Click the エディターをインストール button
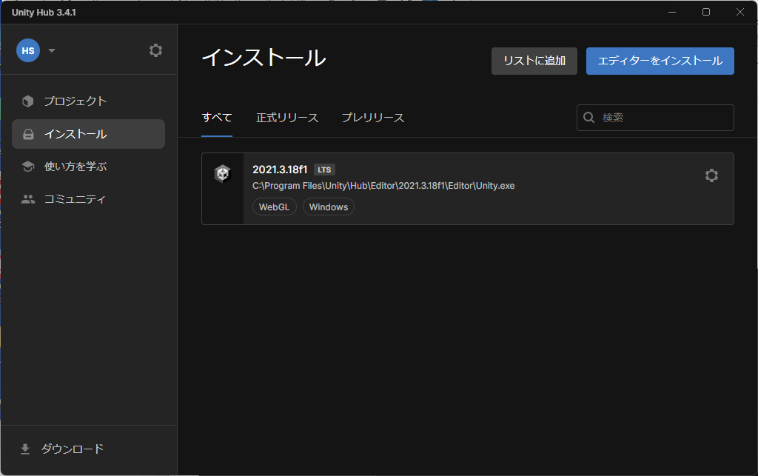This screenshot has height=476, width=758. (x=660, y=61)
